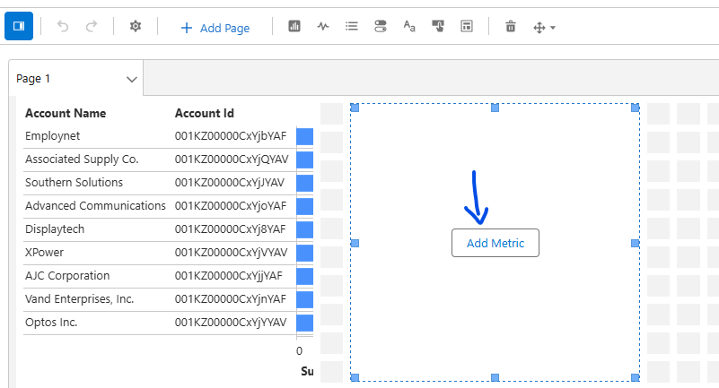Image resolution: width=719 pixels, height=388 pixels.
Task: Open the move arrows dropdown
Action: point(544,28)
